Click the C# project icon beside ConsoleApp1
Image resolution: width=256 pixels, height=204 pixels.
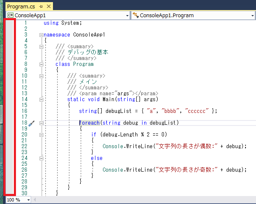[11, 16]
